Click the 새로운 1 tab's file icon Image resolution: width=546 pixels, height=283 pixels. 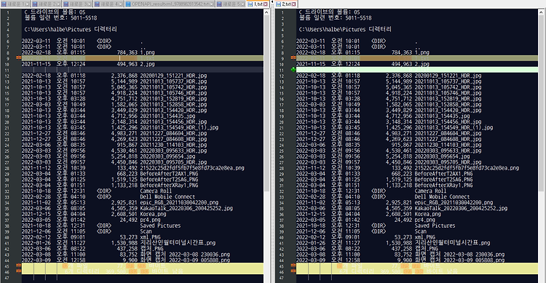tap(4, 4)
